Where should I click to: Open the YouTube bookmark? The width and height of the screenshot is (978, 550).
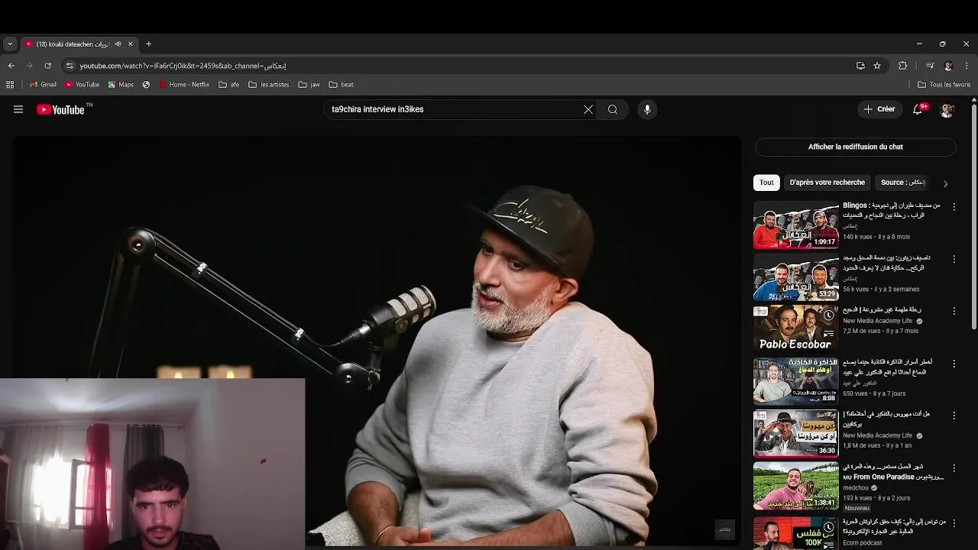tap(82, 85)
